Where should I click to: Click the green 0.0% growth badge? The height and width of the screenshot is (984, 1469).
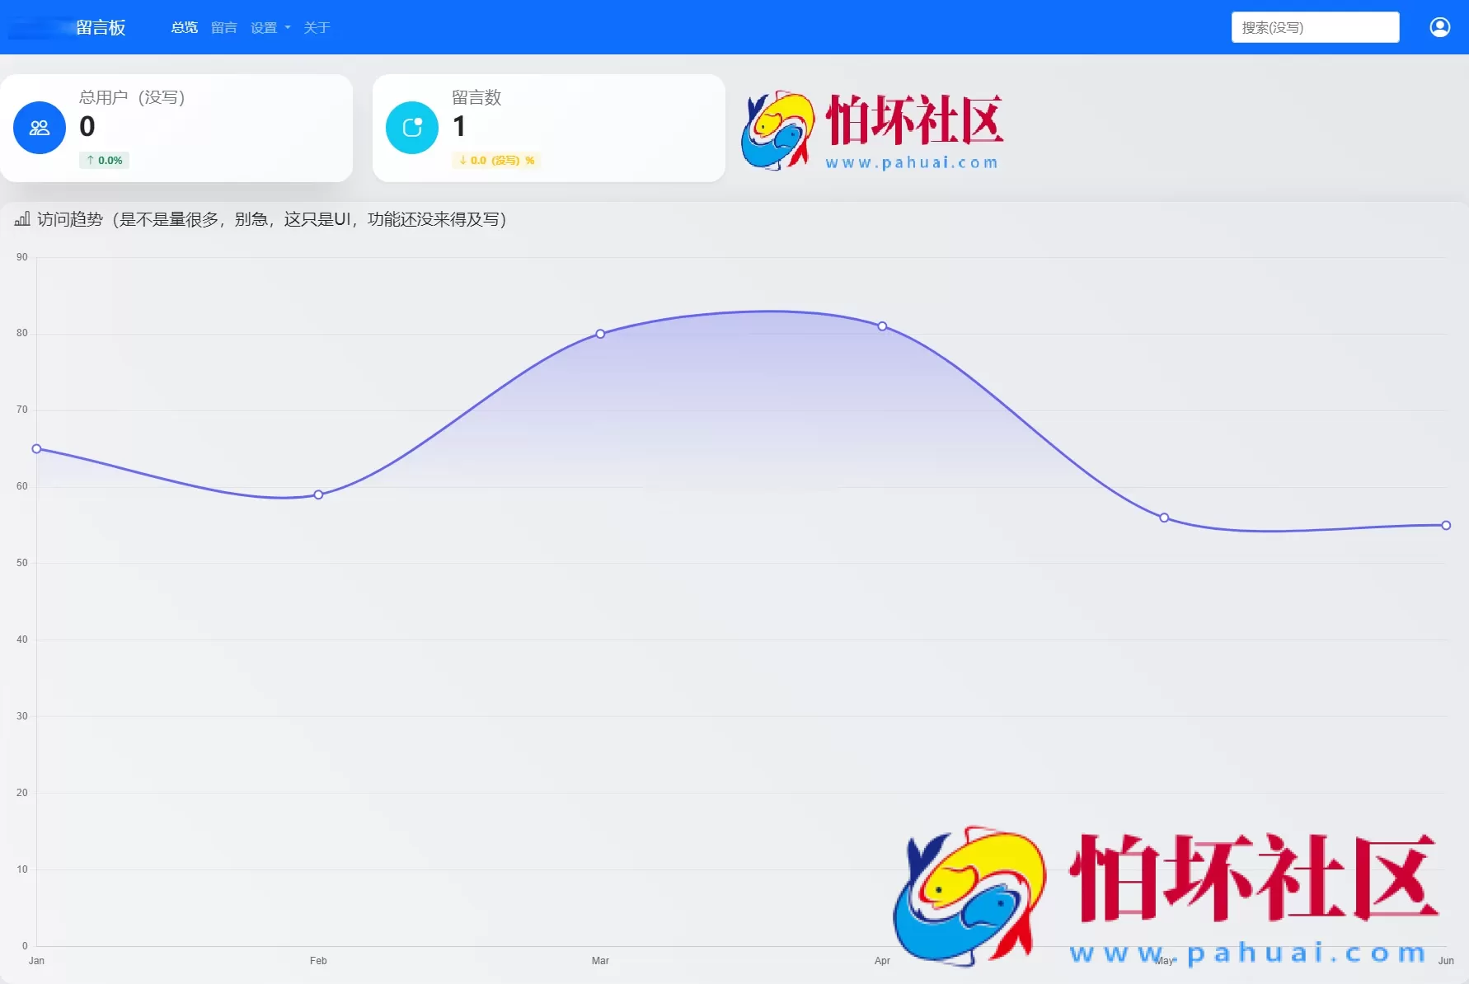[104, 160]
